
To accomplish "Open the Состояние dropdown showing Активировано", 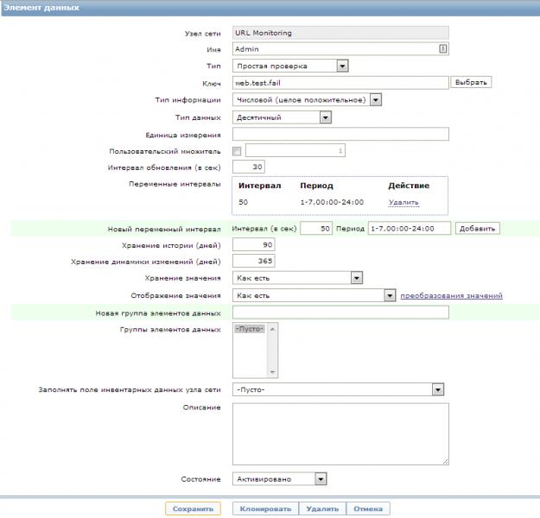I will point(280,479).
